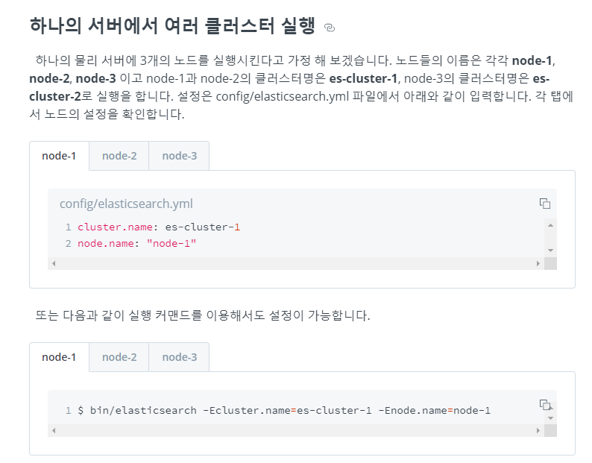Viewport: 592px width, 463px height.
Task: Select node-1 tab in the config section
Action: click(x=59, y=156)
